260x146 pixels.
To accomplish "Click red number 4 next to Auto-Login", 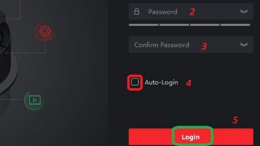I will pyautogui.click(x=188, y=83).
